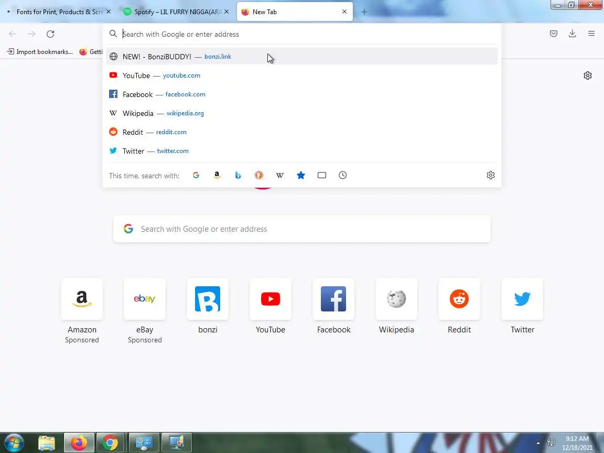
Task: Search this time with DuckDuckGo icon
Action: tap(259, 175)
